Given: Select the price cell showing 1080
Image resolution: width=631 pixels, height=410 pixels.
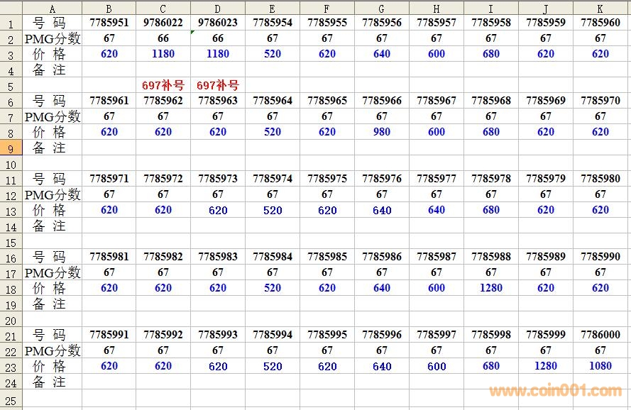Looking at the screenshot, I should click(600, 366).
